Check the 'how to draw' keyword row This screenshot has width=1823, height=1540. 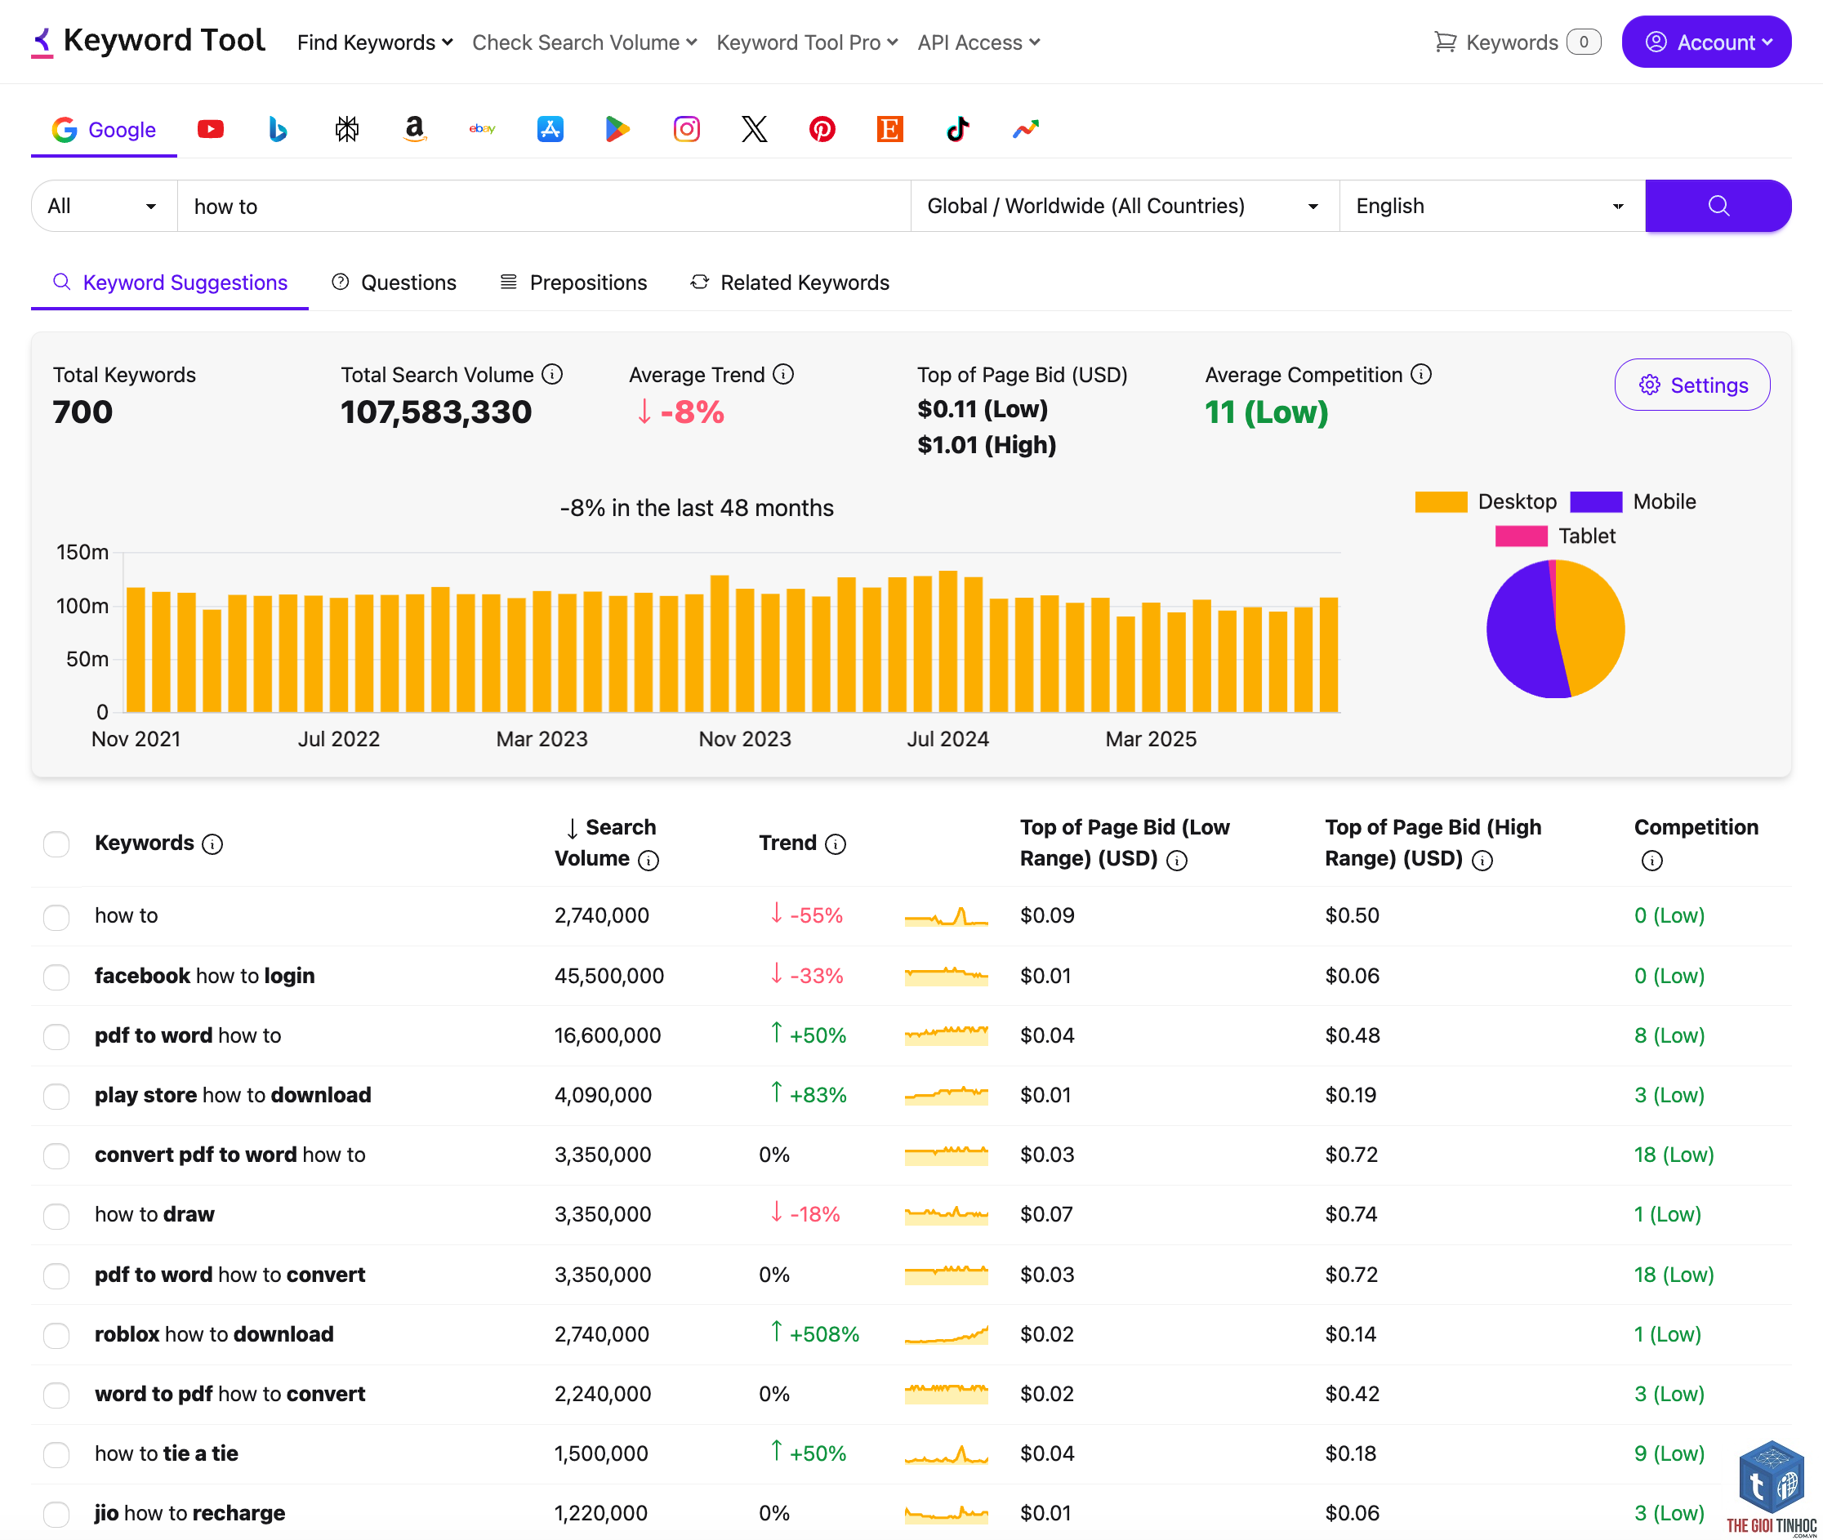[56, 1215]
